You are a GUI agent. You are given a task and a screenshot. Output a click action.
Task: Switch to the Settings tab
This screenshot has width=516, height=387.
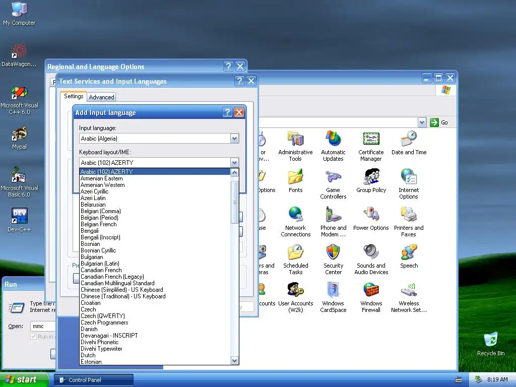click(74, 96)
